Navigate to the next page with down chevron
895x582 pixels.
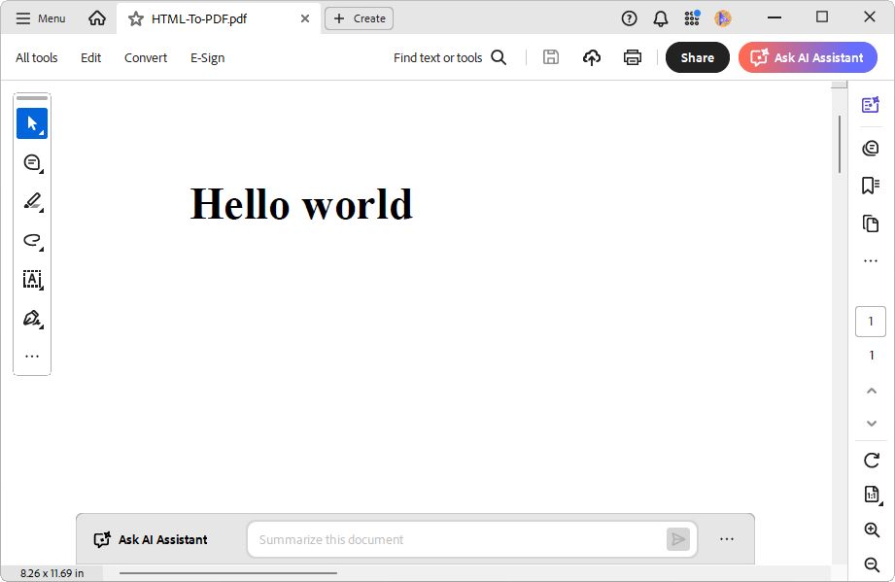click(x=870, y=423)
